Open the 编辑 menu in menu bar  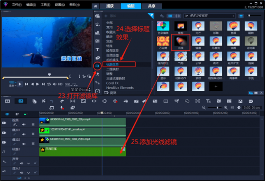[31, 5]
